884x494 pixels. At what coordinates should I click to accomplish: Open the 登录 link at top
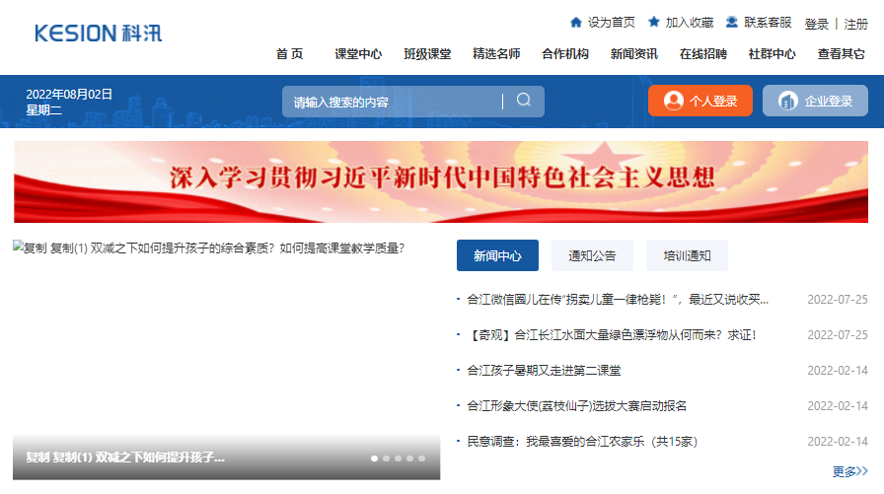(x=816, y=25)
